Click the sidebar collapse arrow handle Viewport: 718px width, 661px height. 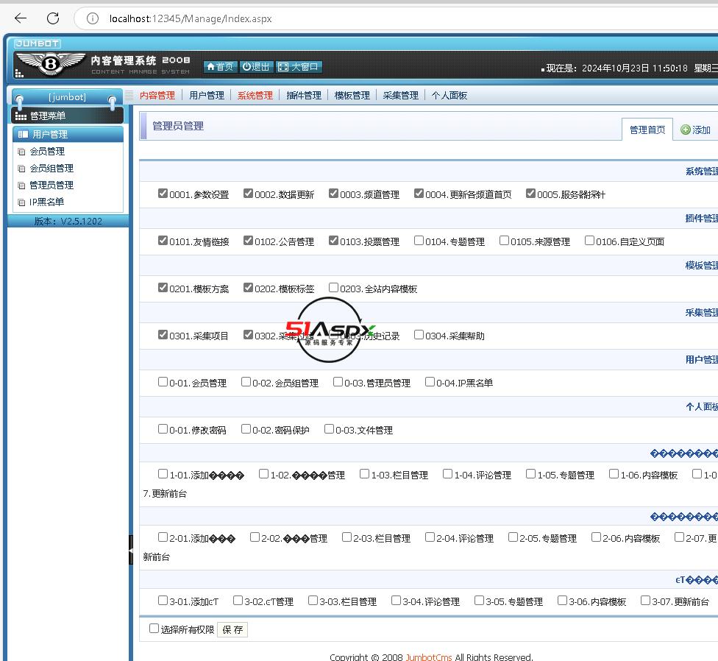(131, 550)
